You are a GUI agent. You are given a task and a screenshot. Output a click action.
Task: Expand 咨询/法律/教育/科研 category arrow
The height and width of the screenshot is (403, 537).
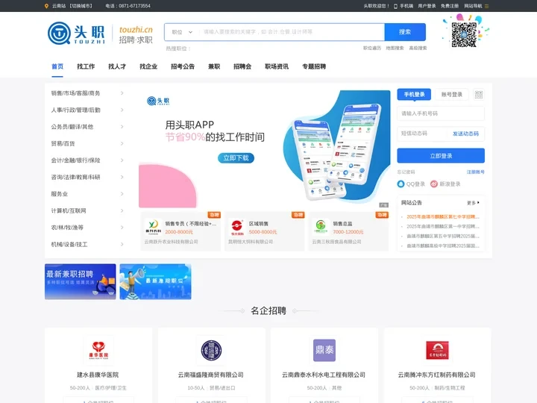click(122, 177)
